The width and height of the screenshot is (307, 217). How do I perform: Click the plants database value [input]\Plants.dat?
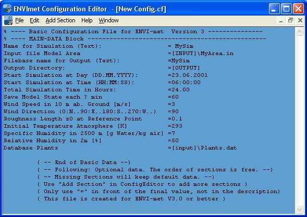pos(204,148)
